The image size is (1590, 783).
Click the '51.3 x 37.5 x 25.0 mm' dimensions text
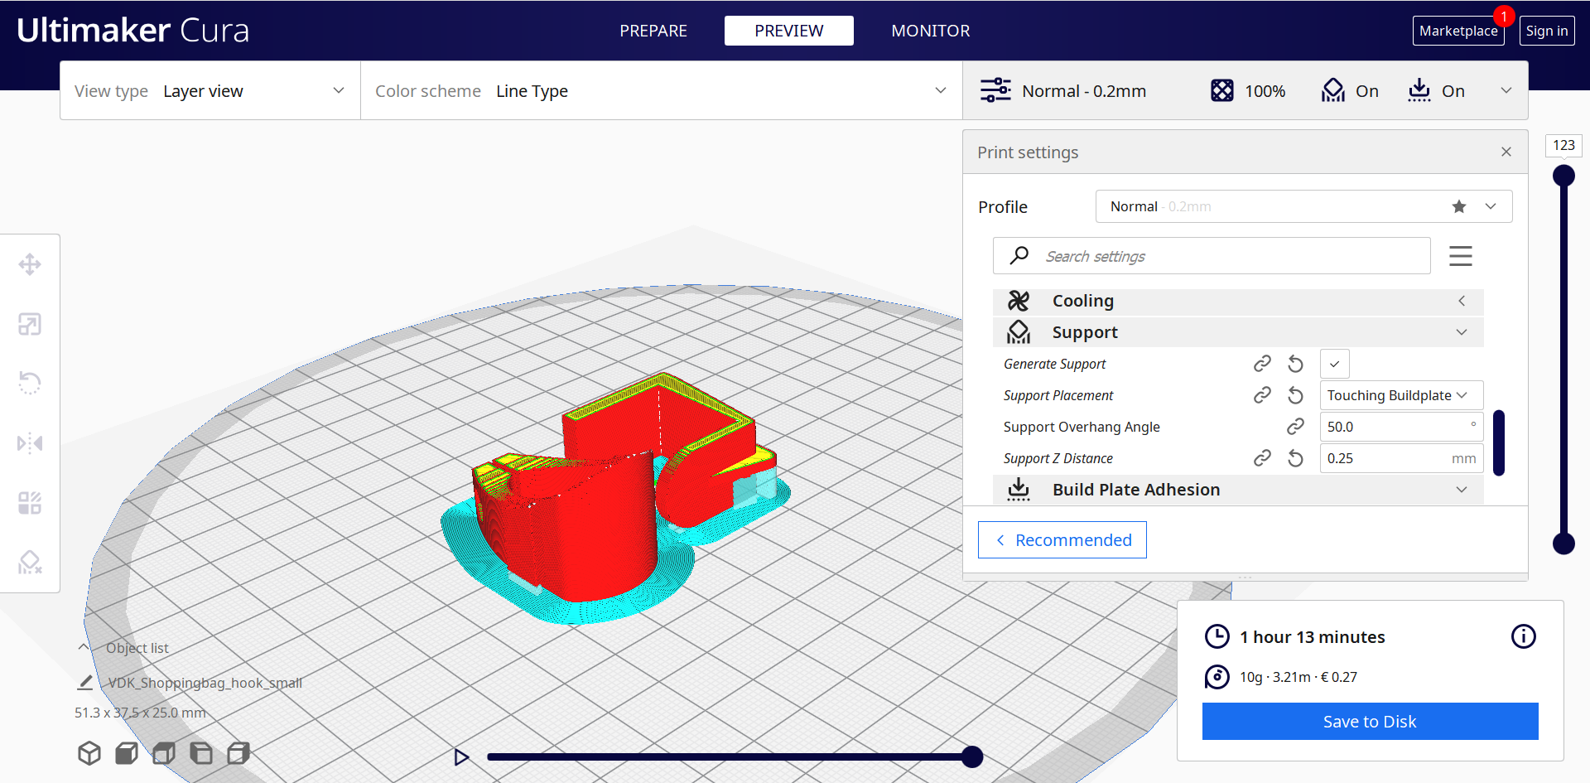(140, 713)
